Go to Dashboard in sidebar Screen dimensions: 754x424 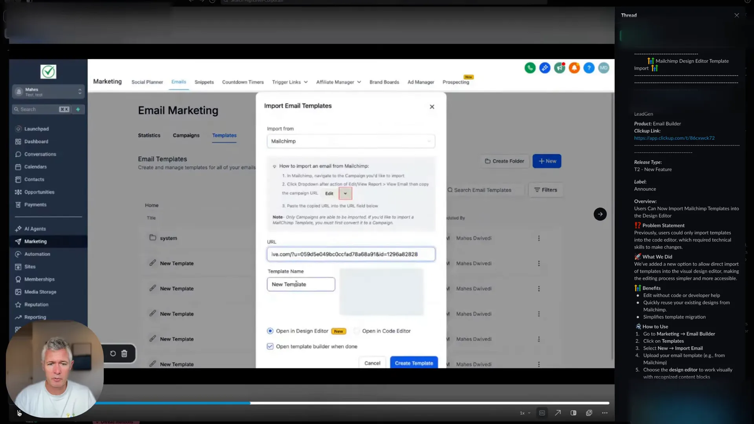point(36,141)
